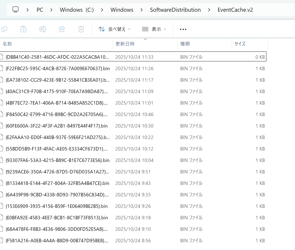Select the file {E0BFA92E-4583-4EE7-BCB1-8C1BF73F8513}.bin
This screenshot has height=250, width=295.
pyautogui.click(x=133, y=217)
